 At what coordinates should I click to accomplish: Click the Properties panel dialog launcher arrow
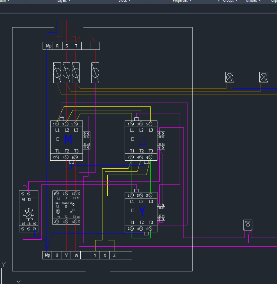pos(218,1)
